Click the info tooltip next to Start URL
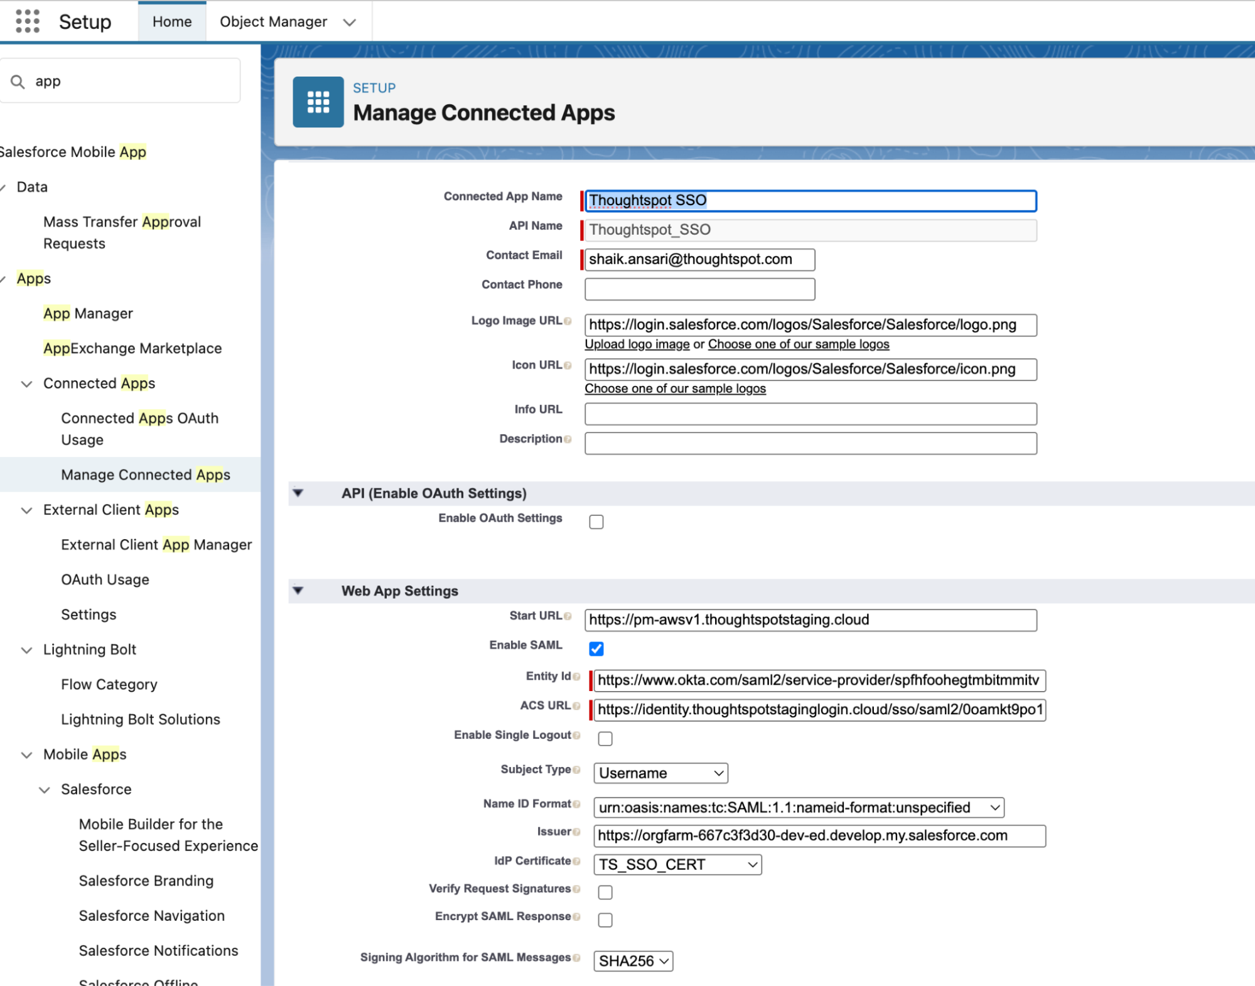This screenshot has width=1255, height=986. 569,616
